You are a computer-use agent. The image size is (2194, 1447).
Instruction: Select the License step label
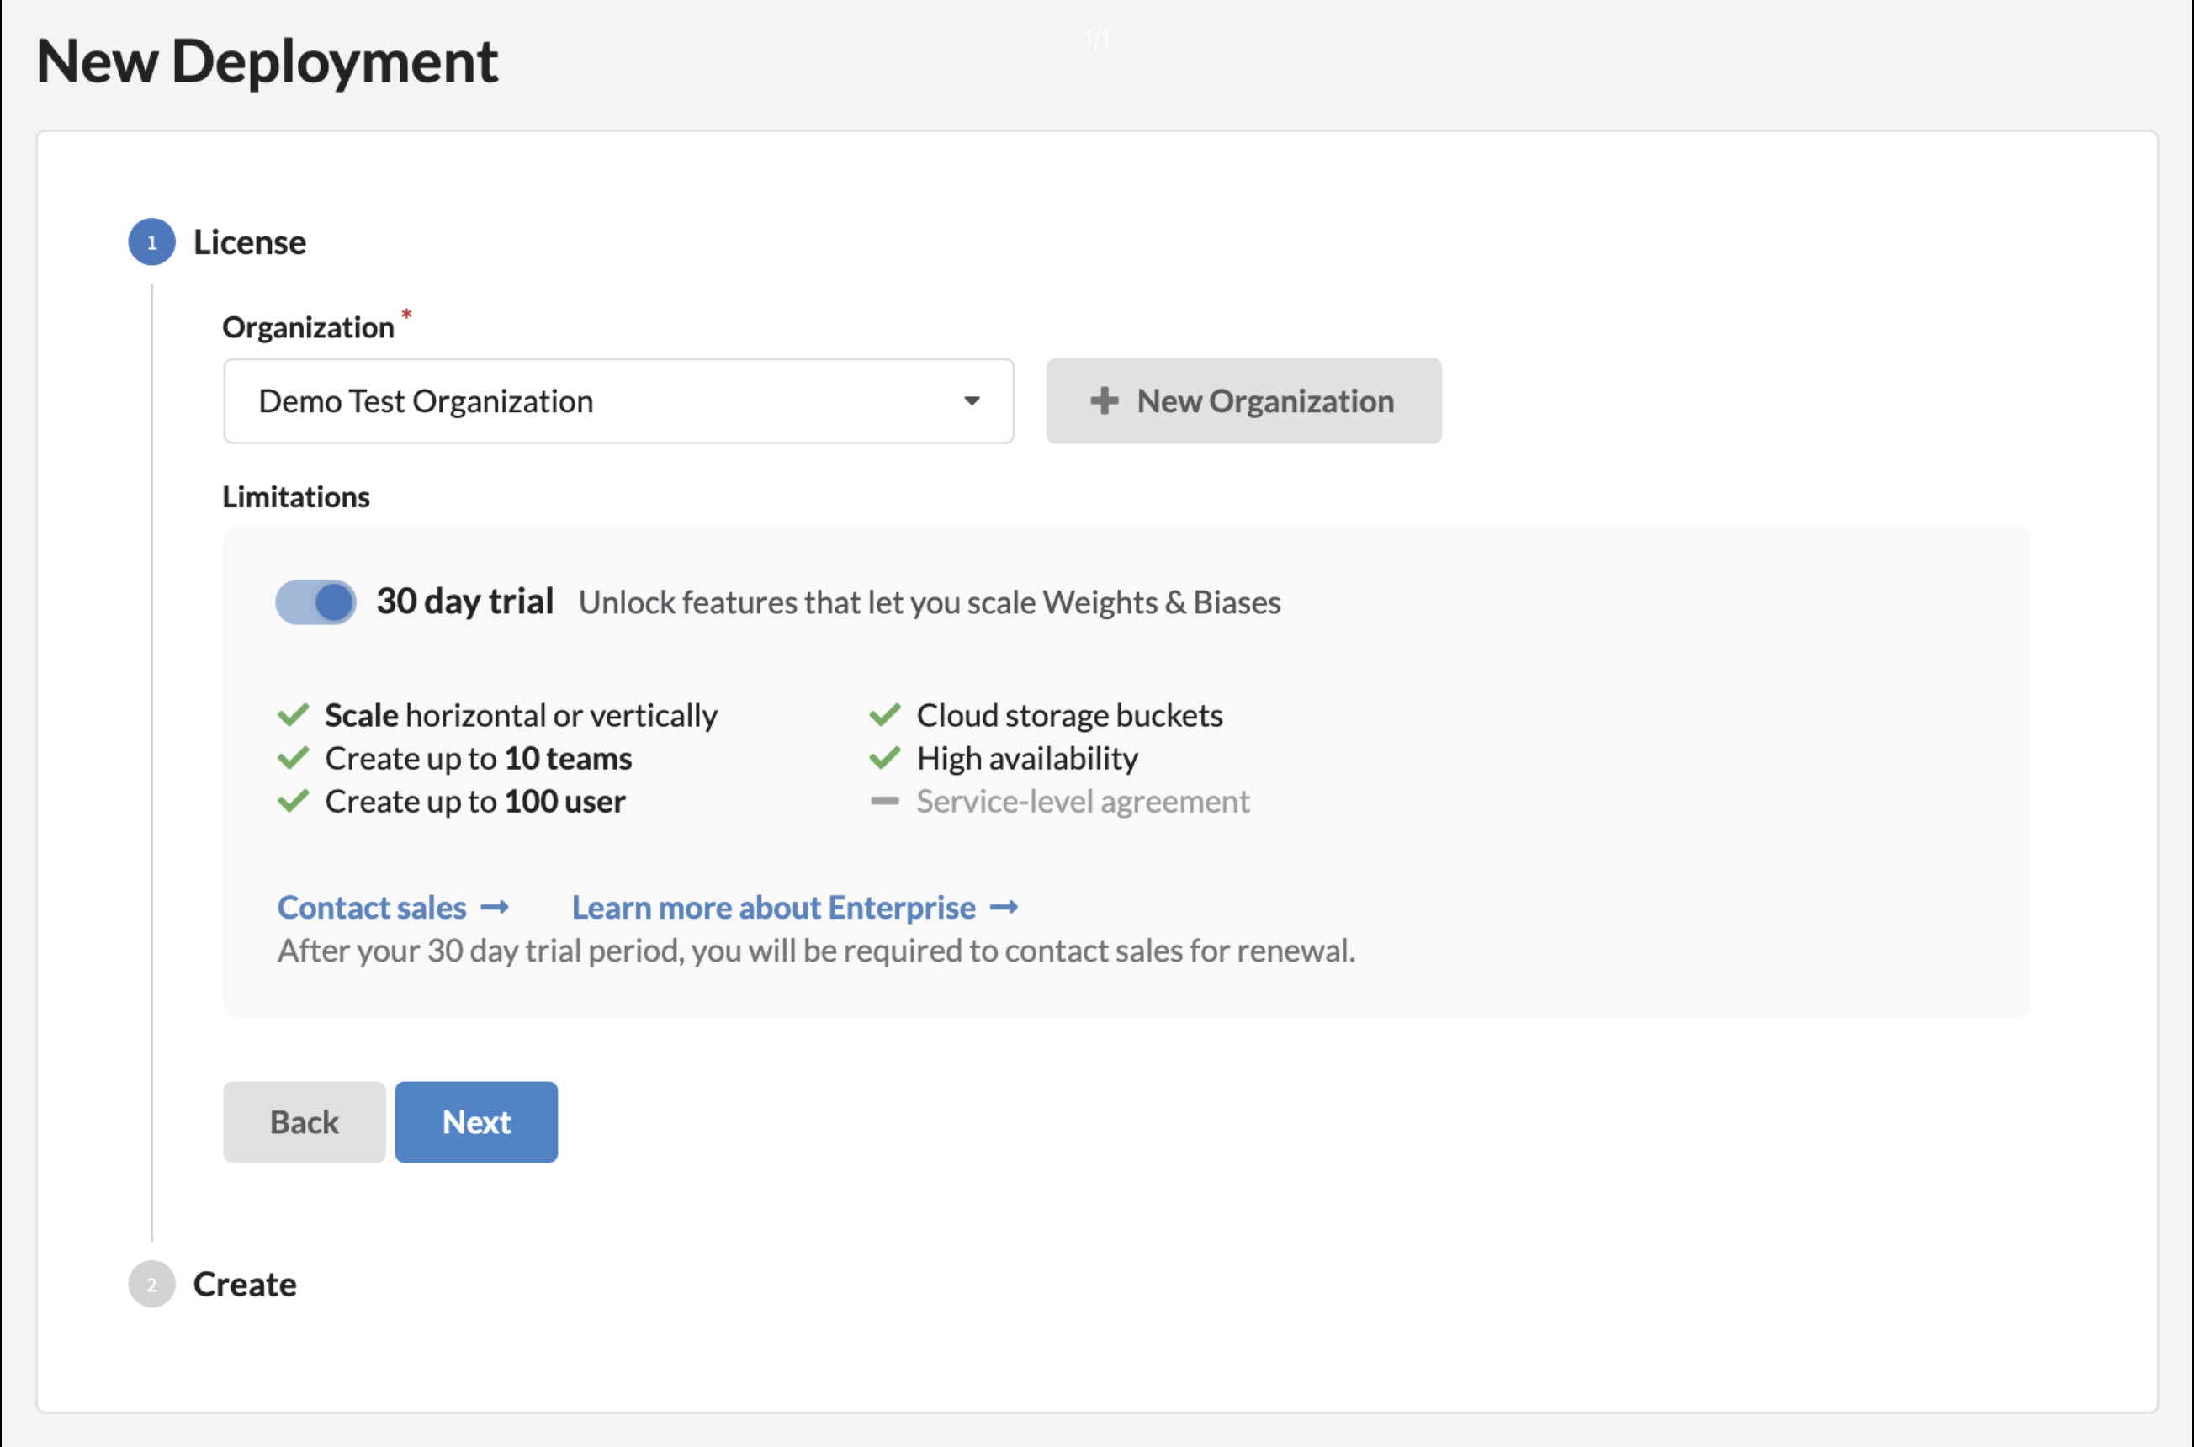pos(249,241)
